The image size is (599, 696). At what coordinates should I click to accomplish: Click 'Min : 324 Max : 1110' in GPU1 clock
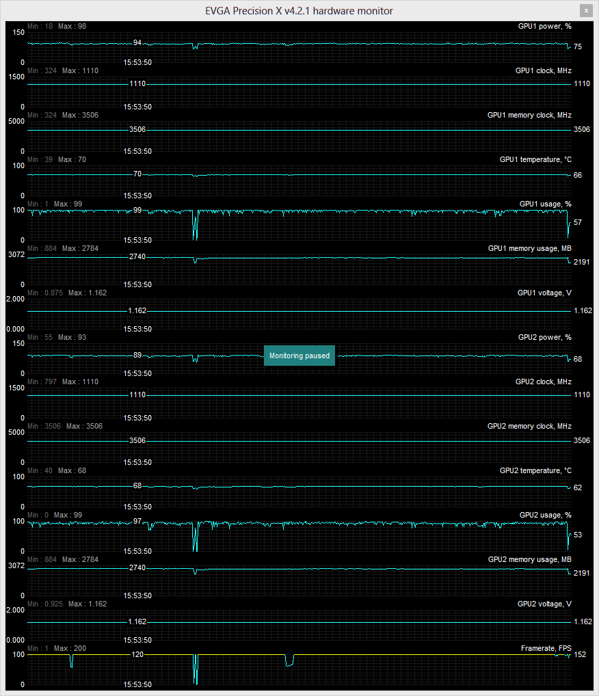click(x=63, y=70)
